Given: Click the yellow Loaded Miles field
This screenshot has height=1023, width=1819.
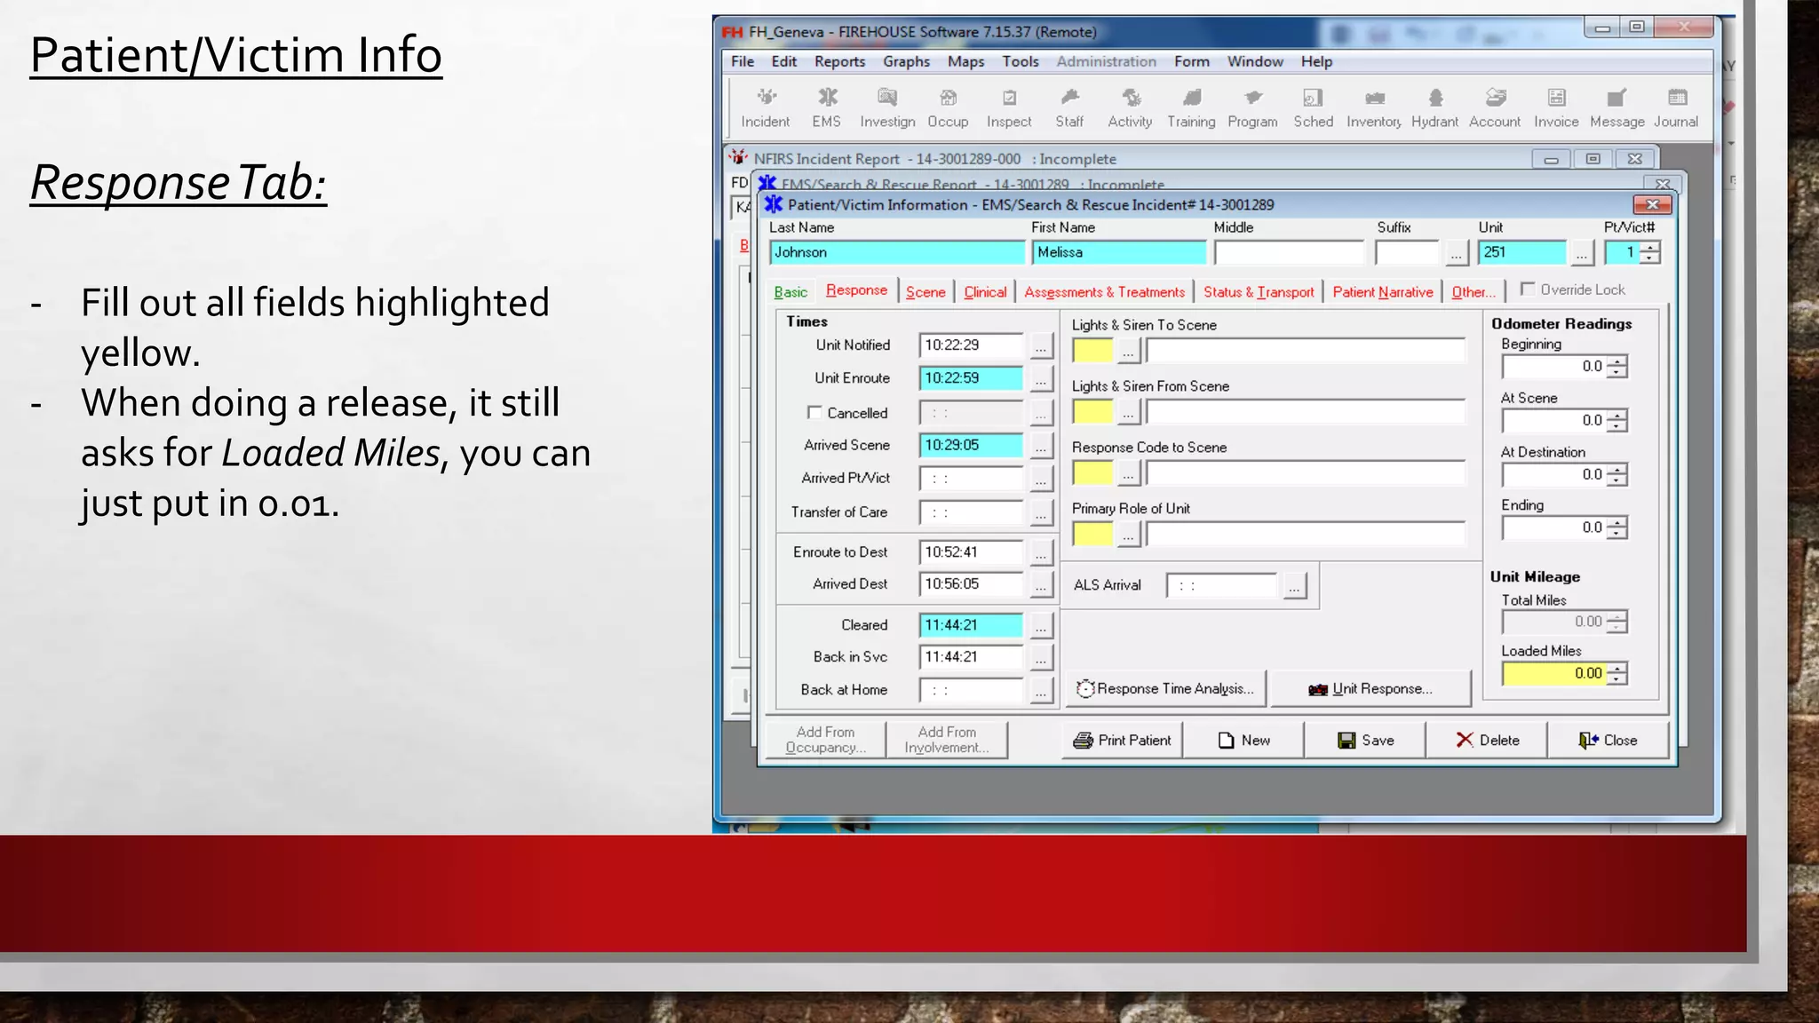Looking at the screenshot, I should (x=1554, y=674).
